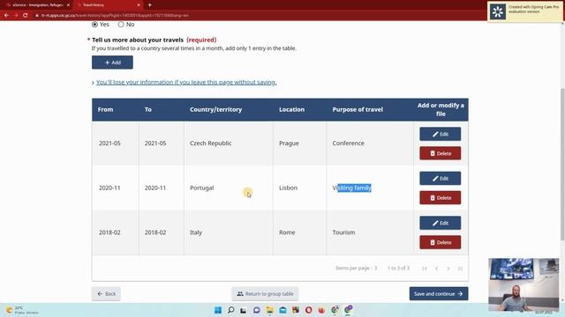
Task: Click the browser address bar
Action: click(x=252, y=16)
